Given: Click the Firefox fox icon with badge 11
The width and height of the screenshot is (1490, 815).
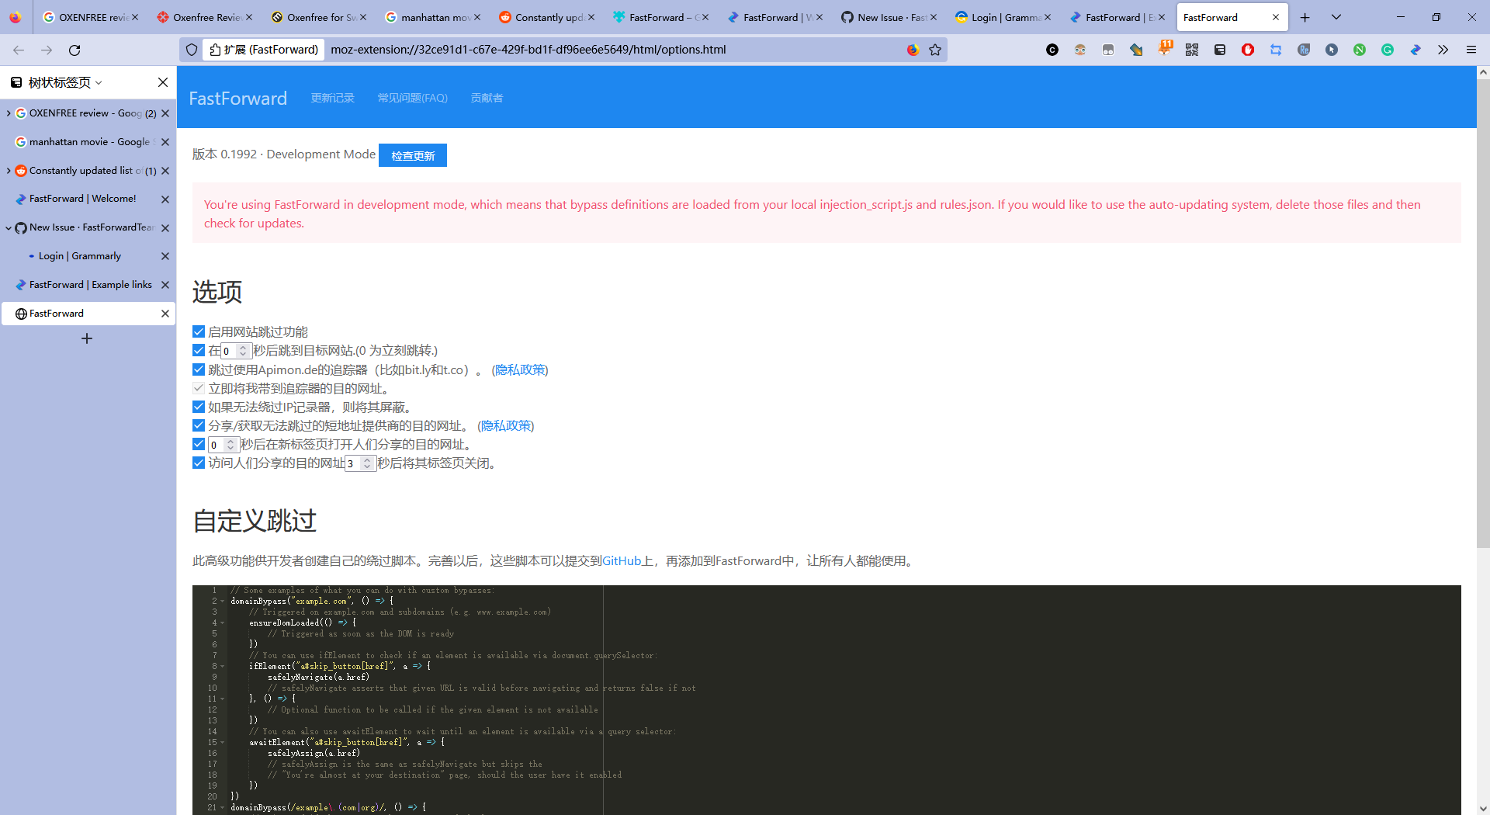Looking at the screenshot, I should coord(1165,50).
